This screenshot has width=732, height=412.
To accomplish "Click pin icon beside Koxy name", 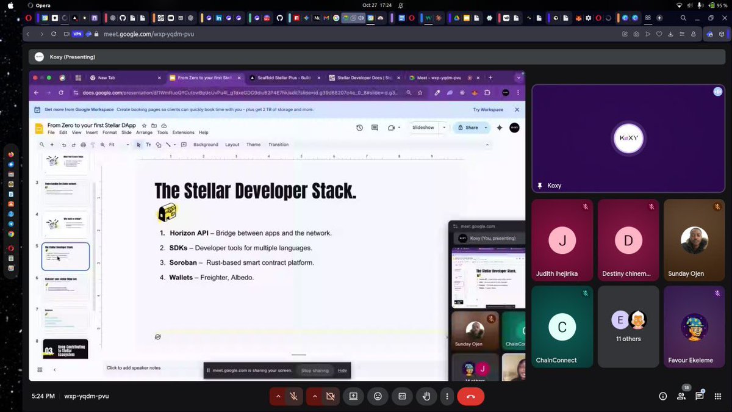I will 539,186.
